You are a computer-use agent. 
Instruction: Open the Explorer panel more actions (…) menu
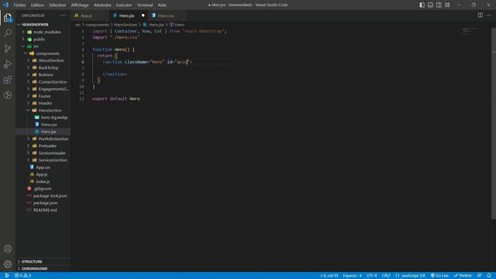63,15
